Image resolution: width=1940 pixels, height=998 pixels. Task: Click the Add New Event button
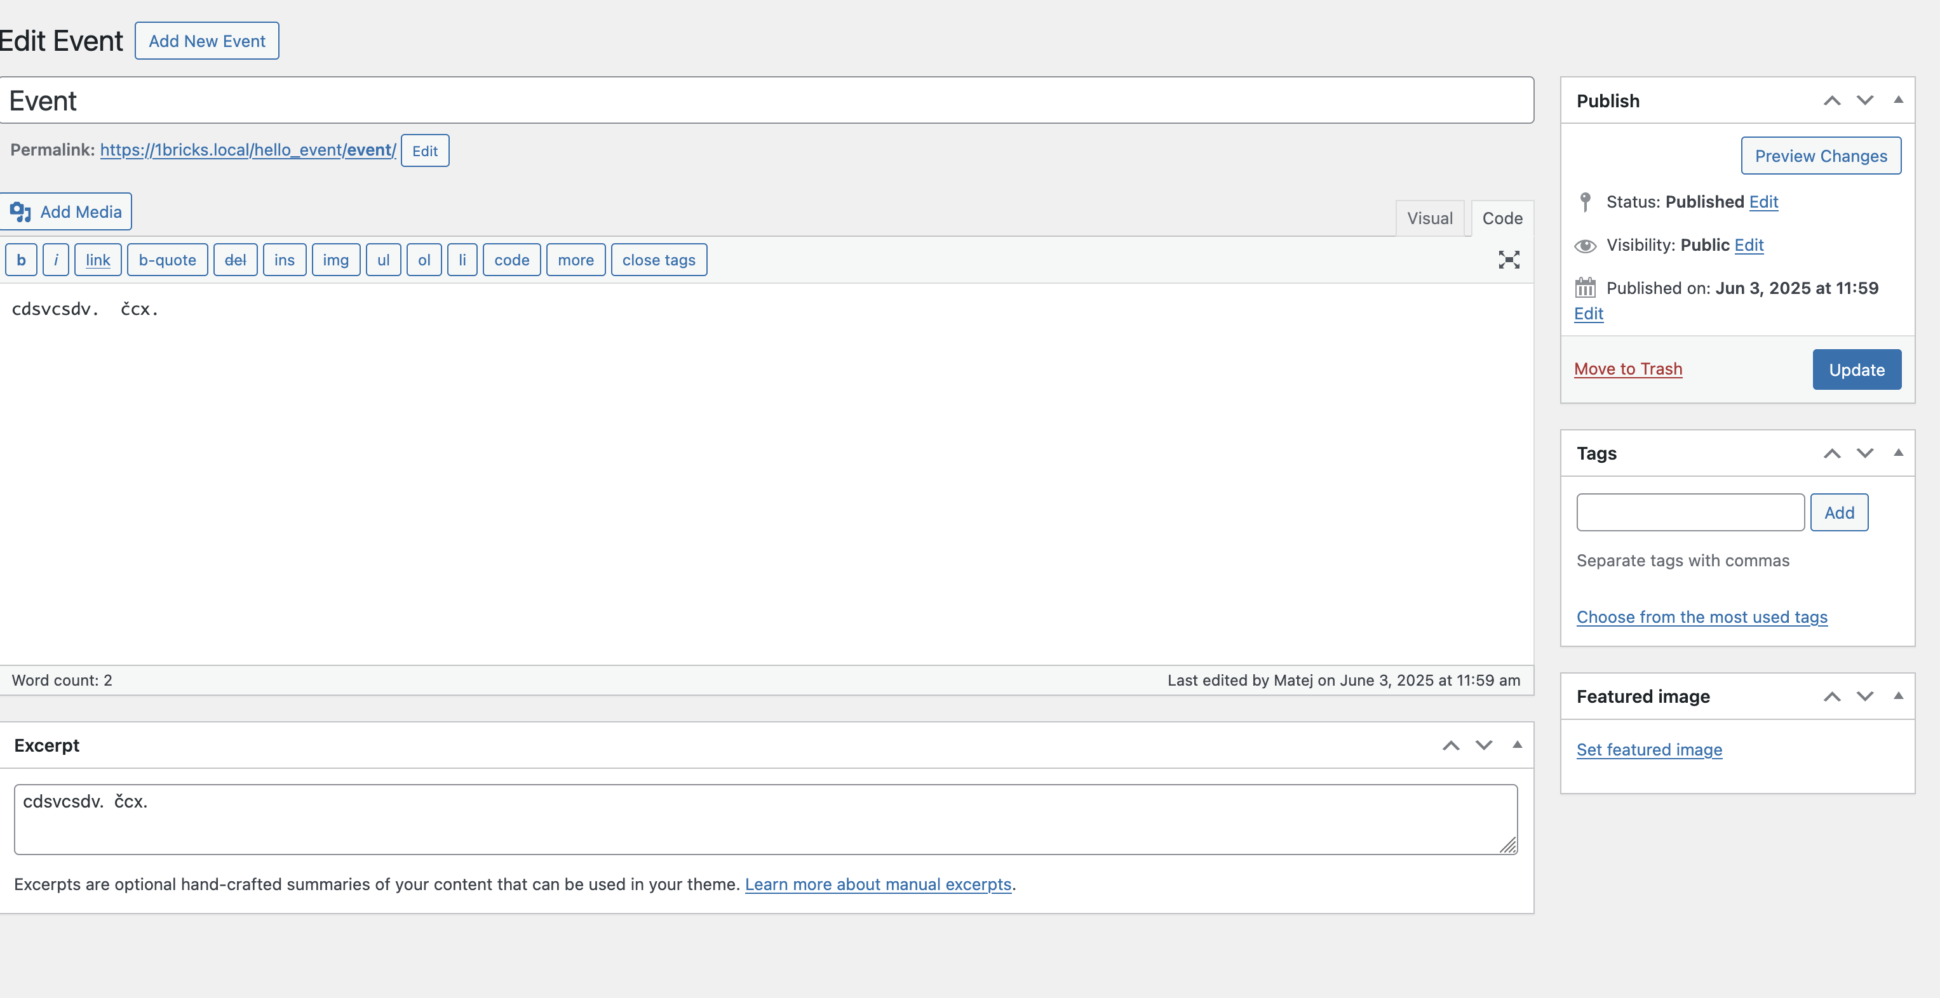207,41
